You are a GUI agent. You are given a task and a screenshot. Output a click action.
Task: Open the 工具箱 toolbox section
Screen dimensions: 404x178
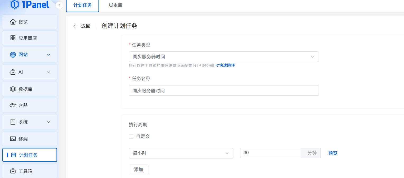30,171
